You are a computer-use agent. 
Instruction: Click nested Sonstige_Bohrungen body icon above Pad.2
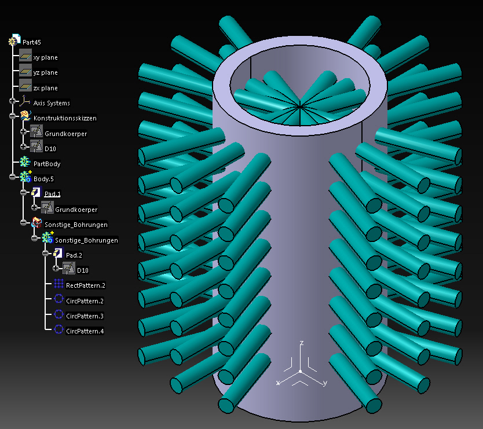47,237
